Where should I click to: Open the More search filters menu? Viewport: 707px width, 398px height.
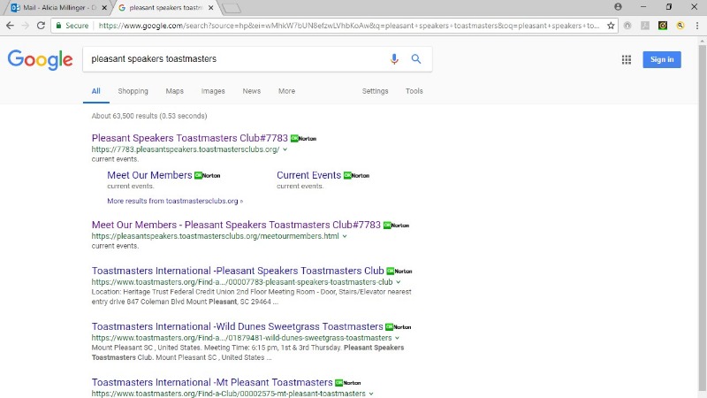286,91
